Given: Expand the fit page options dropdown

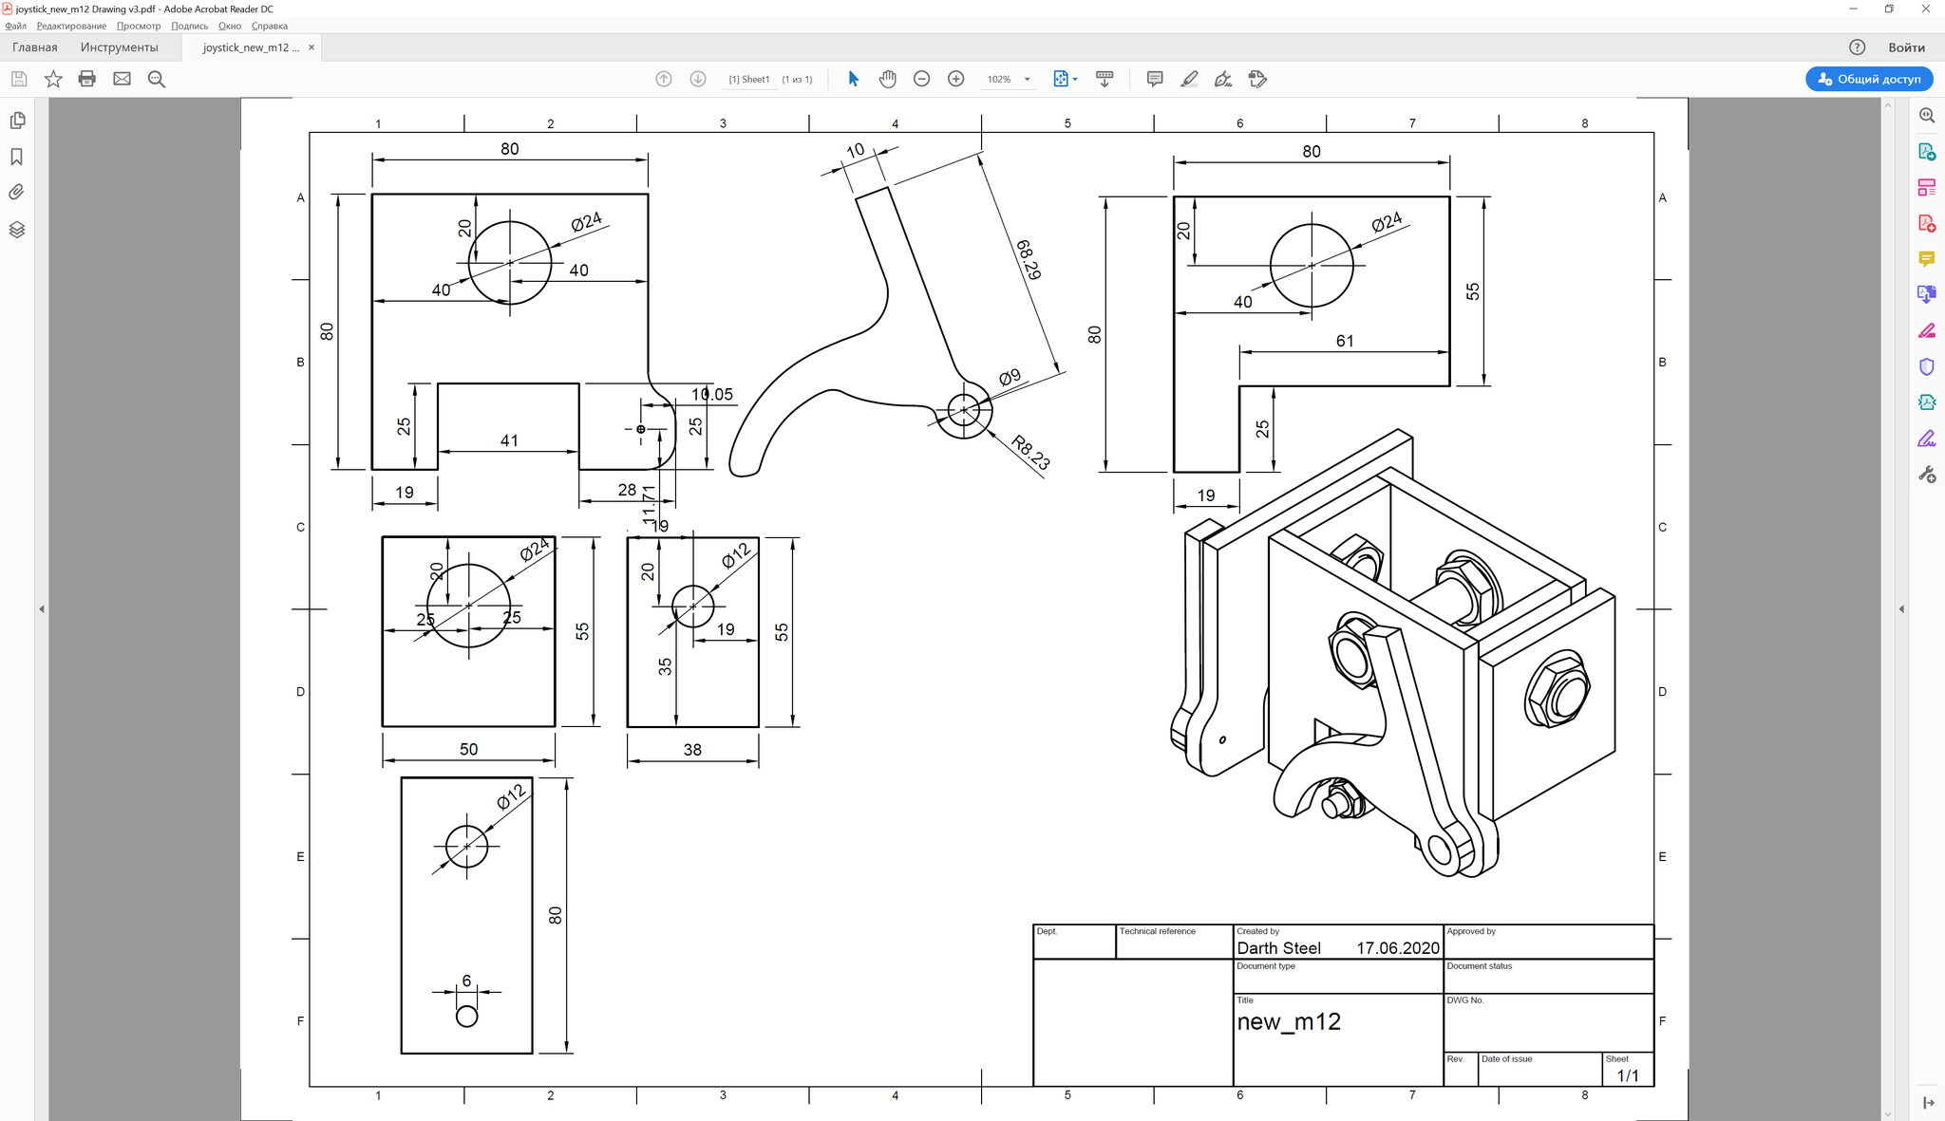Looking at the screenshot, I should (1074, 80).
